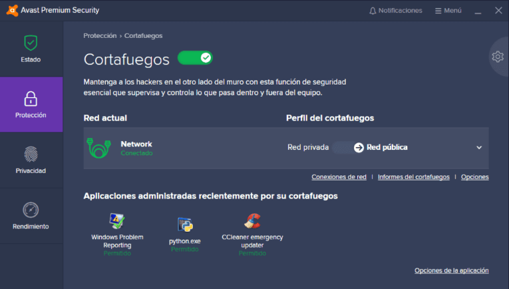
Task: Select the Protección lock tab
Action: 31,105
